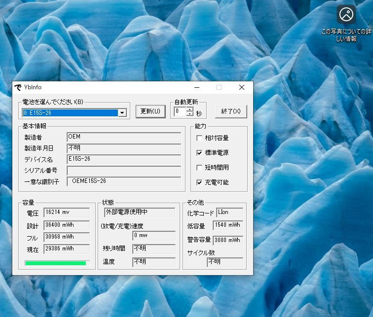Open the battery selection dropdown arrow
The image size is (373, 317).
pos(122,113)
